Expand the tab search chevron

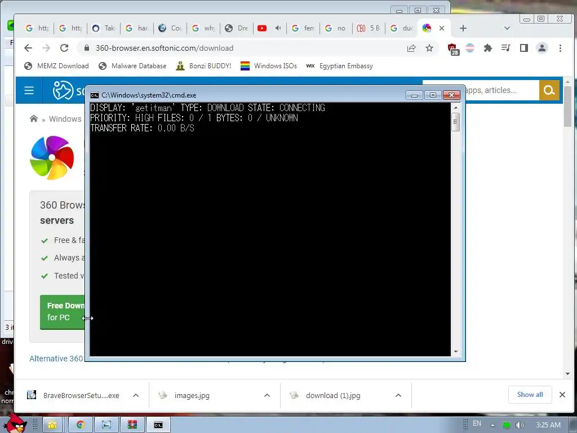pos(507,28)
